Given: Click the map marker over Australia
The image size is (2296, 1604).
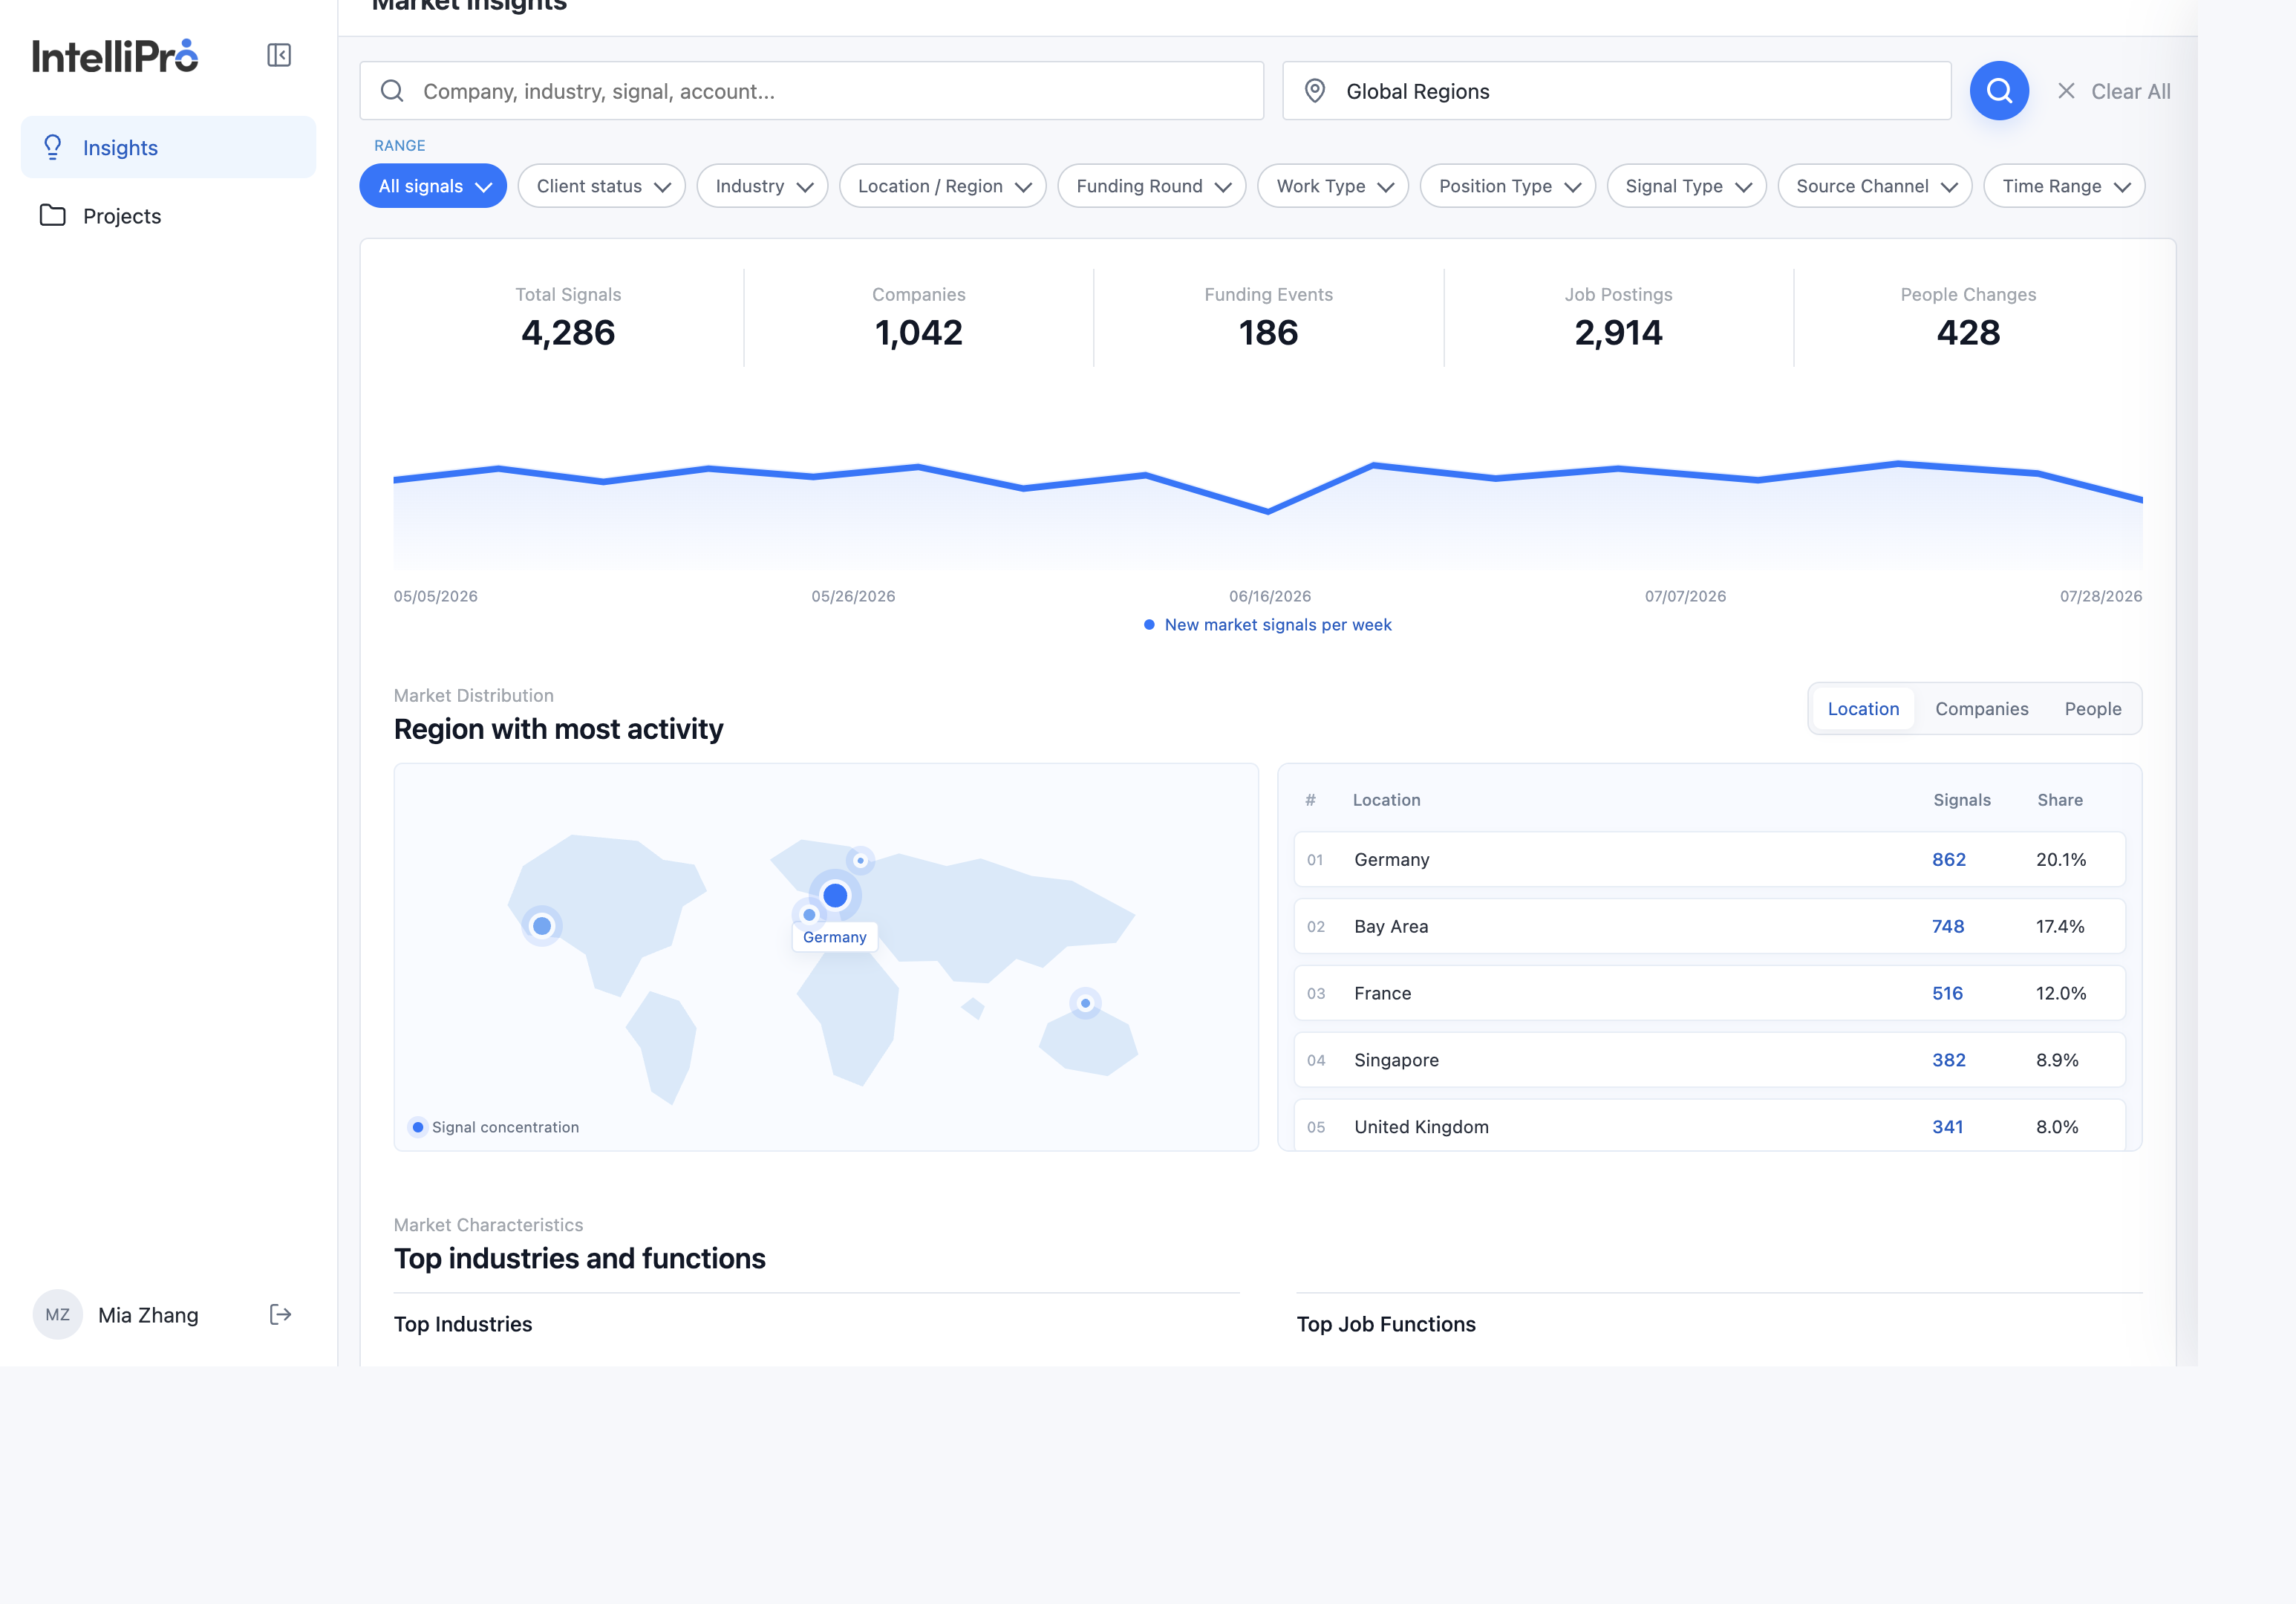Looking at the screenshot, I should [1085, 1003].
